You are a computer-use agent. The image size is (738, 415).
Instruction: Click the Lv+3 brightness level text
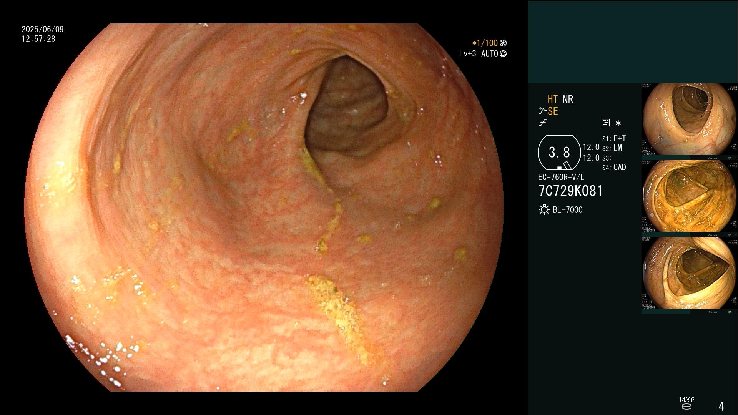pos(467,54)
